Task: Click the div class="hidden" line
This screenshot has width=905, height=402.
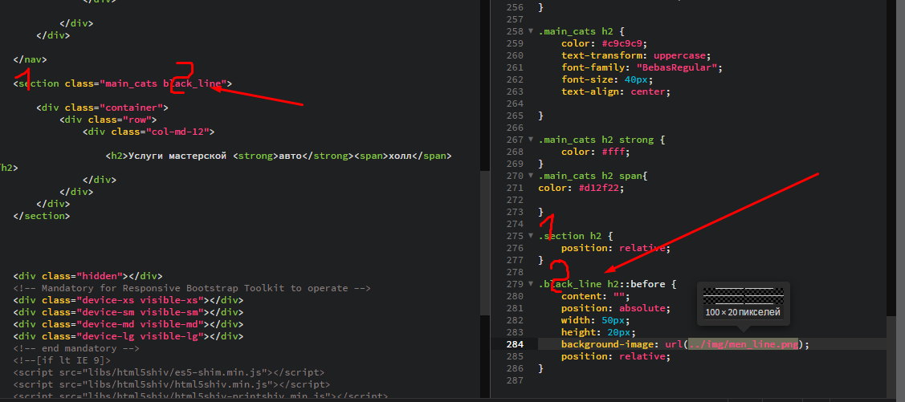Action: pos(88,276)
